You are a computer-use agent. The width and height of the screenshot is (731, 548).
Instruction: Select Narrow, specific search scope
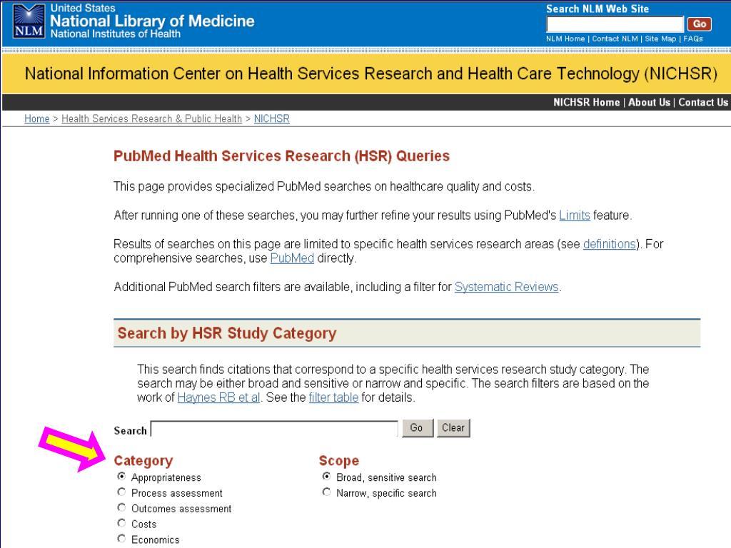(326, 492)
